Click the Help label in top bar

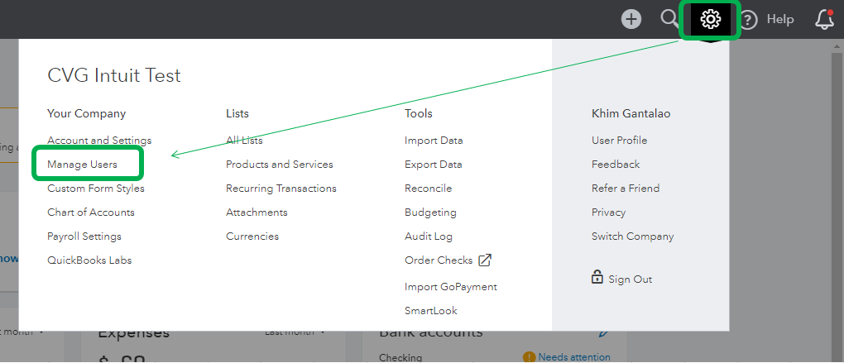(780, 19)
